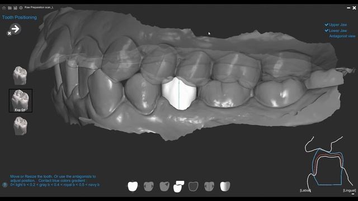This screenshot has width=358, height=201.
Task: Click the Move or Resize the tooth hint text
Action: (55, 181)
